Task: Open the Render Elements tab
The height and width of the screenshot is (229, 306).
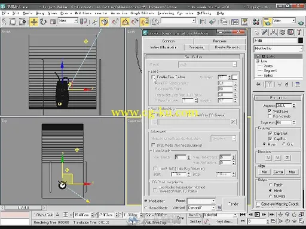Action: (227, 47)
